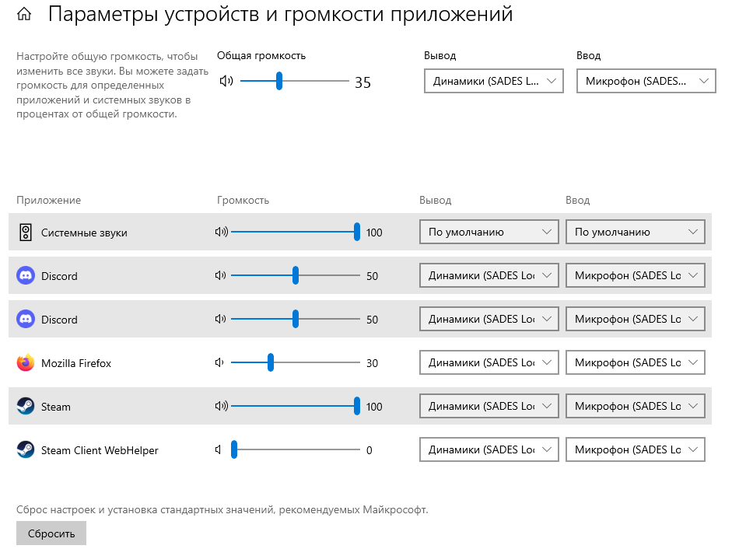Mute second Discord entry's speaker icon
753x556 pixels.
tap(220, 319)
